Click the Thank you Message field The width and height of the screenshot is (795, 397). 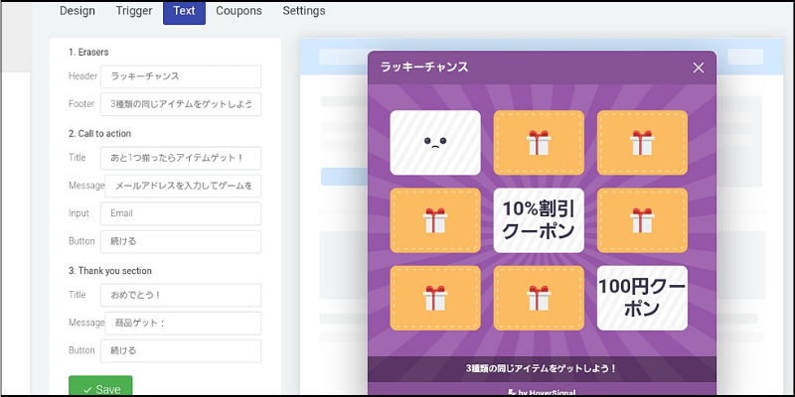pyautogui.click(x=183, y=324)
